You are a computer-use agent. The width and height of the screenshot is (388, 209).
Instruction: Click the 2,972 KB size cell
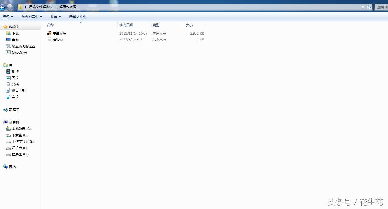click(x=197, y=33)
